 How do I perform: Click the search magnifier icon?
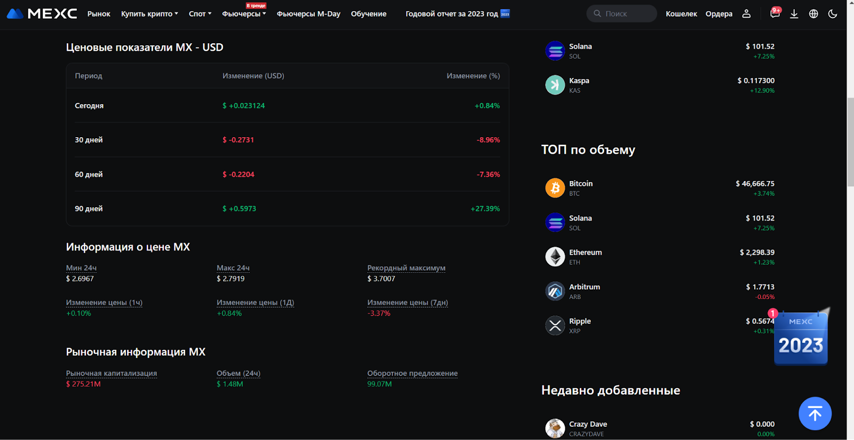[x=597, y=13]
